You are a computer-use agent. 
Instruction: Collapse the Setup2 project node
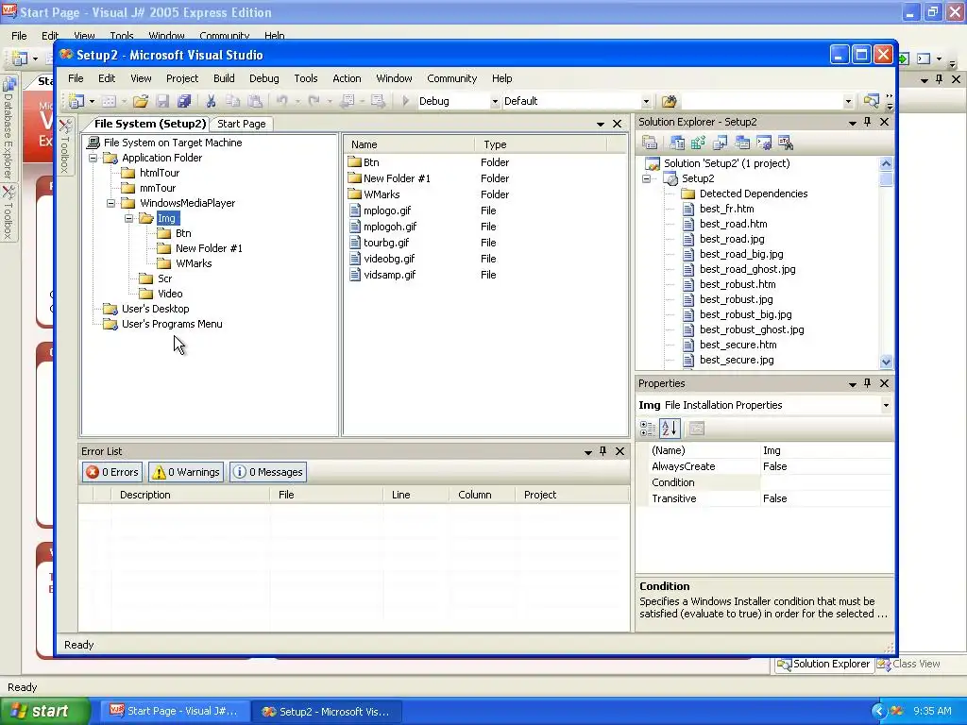coord(646,178)
